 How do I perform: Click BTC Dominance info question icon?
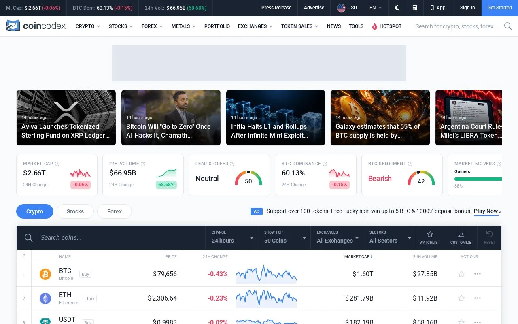pos(325,164)
